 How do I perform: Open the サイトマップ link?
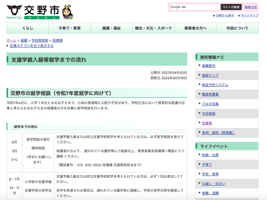click(x=250, y=16)
